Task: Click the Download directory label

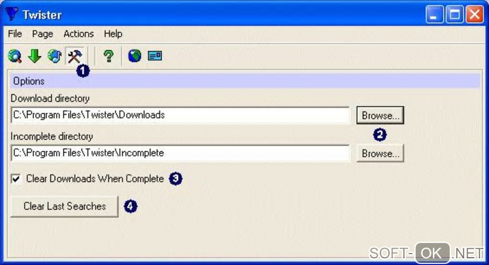Action: tap(50, 98)
